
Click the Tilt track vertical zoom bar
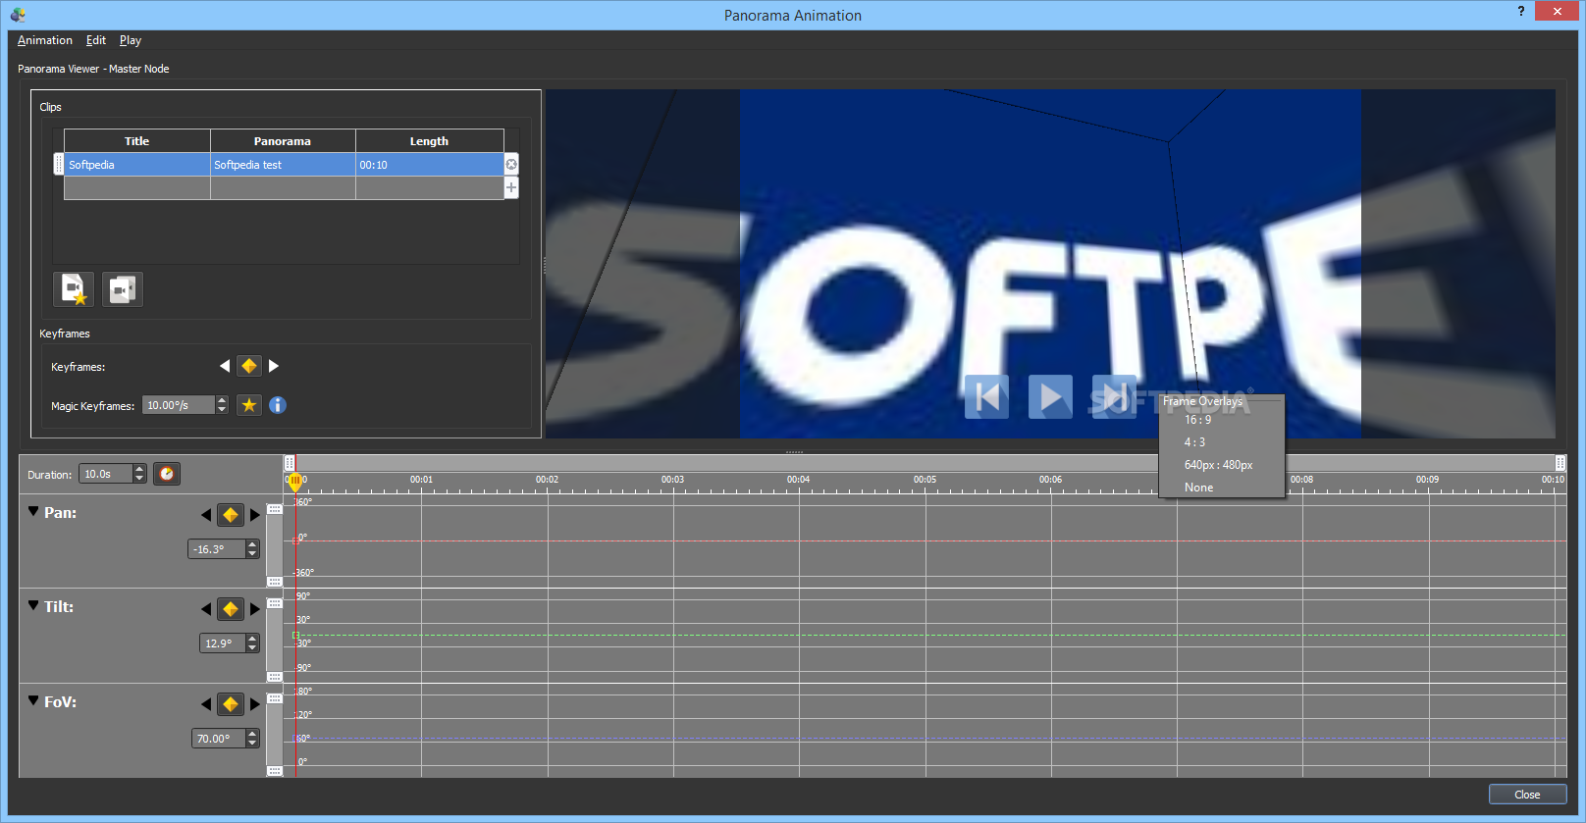[275, 640]
